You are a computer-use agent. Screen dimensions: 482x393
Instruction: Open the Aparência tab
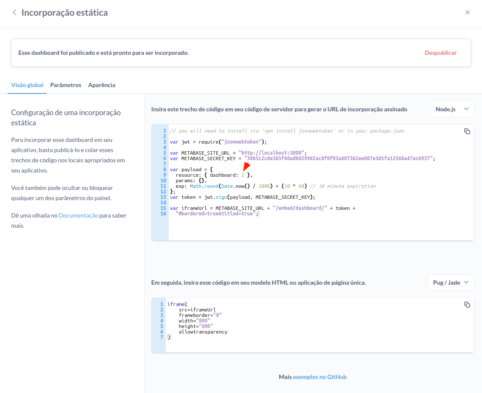[x=102, y=85]
